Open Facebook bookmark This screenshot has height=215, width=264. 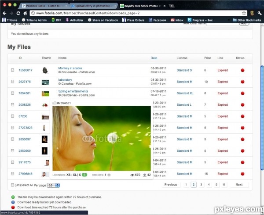tap(158, 20)
